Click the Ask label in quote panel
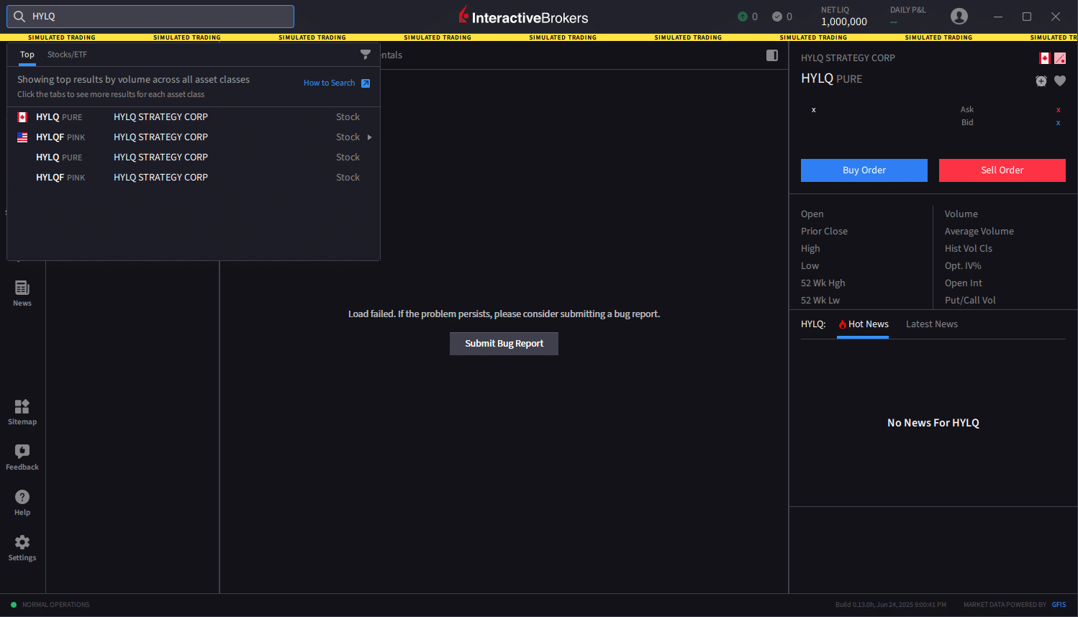This screenshot has width=1078, height=617. [967, 110]
